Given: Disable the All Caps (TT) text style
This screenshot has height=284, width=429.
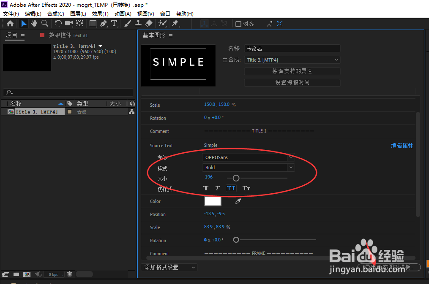Looking at the screenshot, I should (x=231, y=188).
